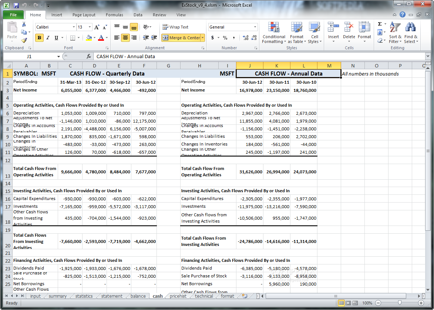Open Format as Table gallery
The height and width of the screenshot is (310, 434).
(297, 33)
